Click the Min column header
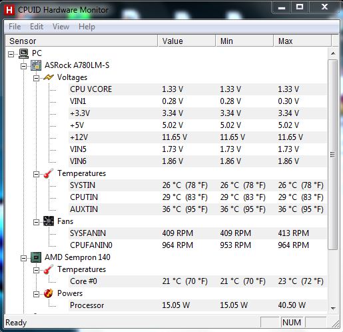 pos(244,41)
